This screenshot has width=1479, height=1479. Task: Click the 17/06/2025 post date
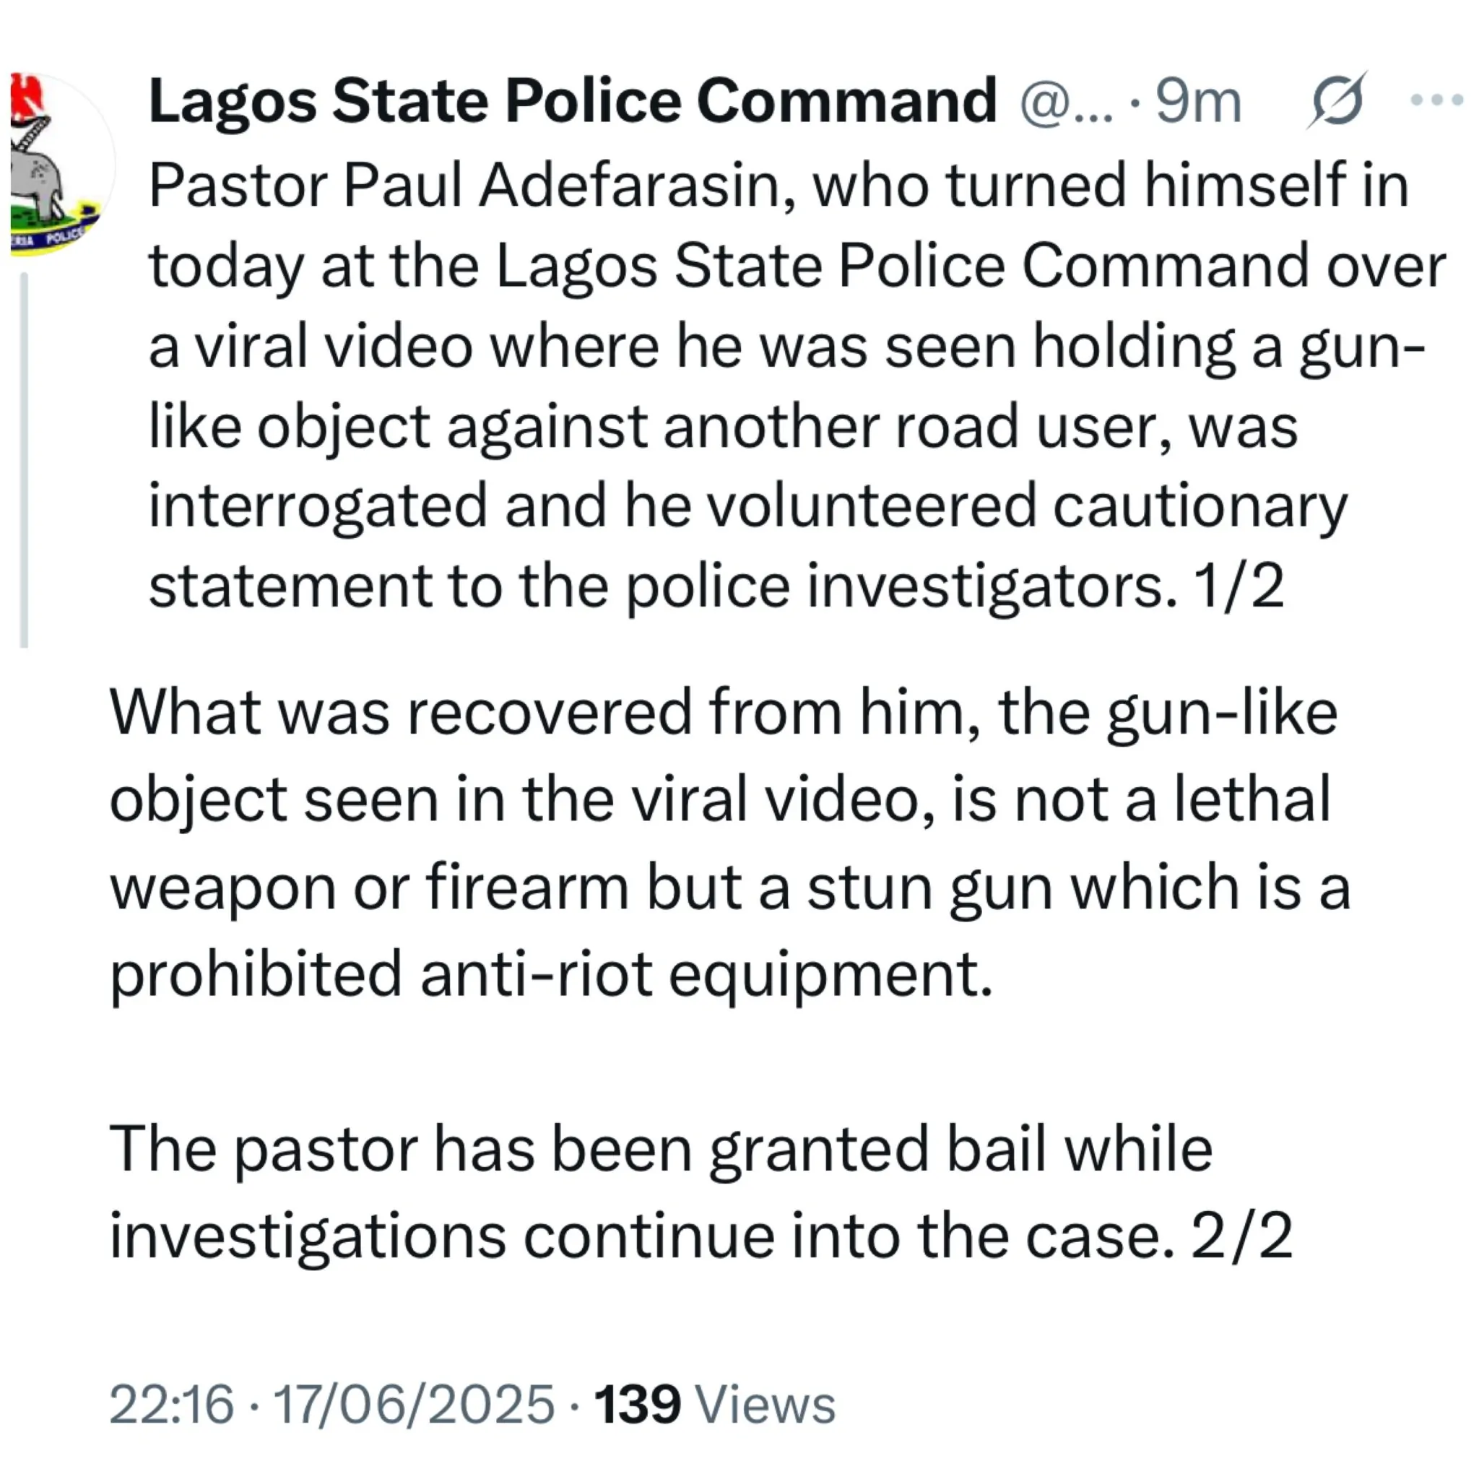click(x=413, y=1405)
